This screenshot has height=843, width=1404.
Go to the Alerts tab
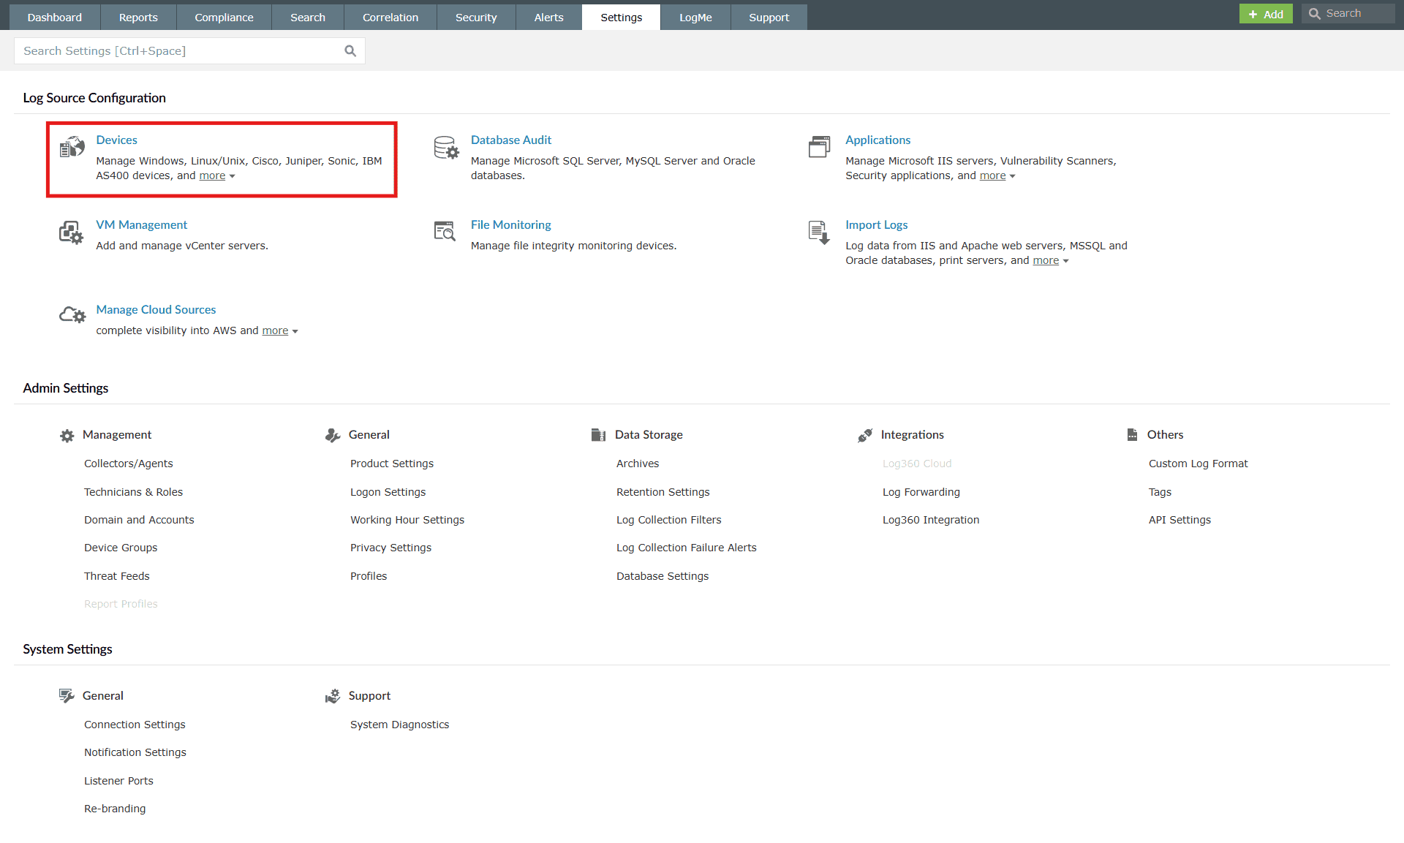pos(548,17)
